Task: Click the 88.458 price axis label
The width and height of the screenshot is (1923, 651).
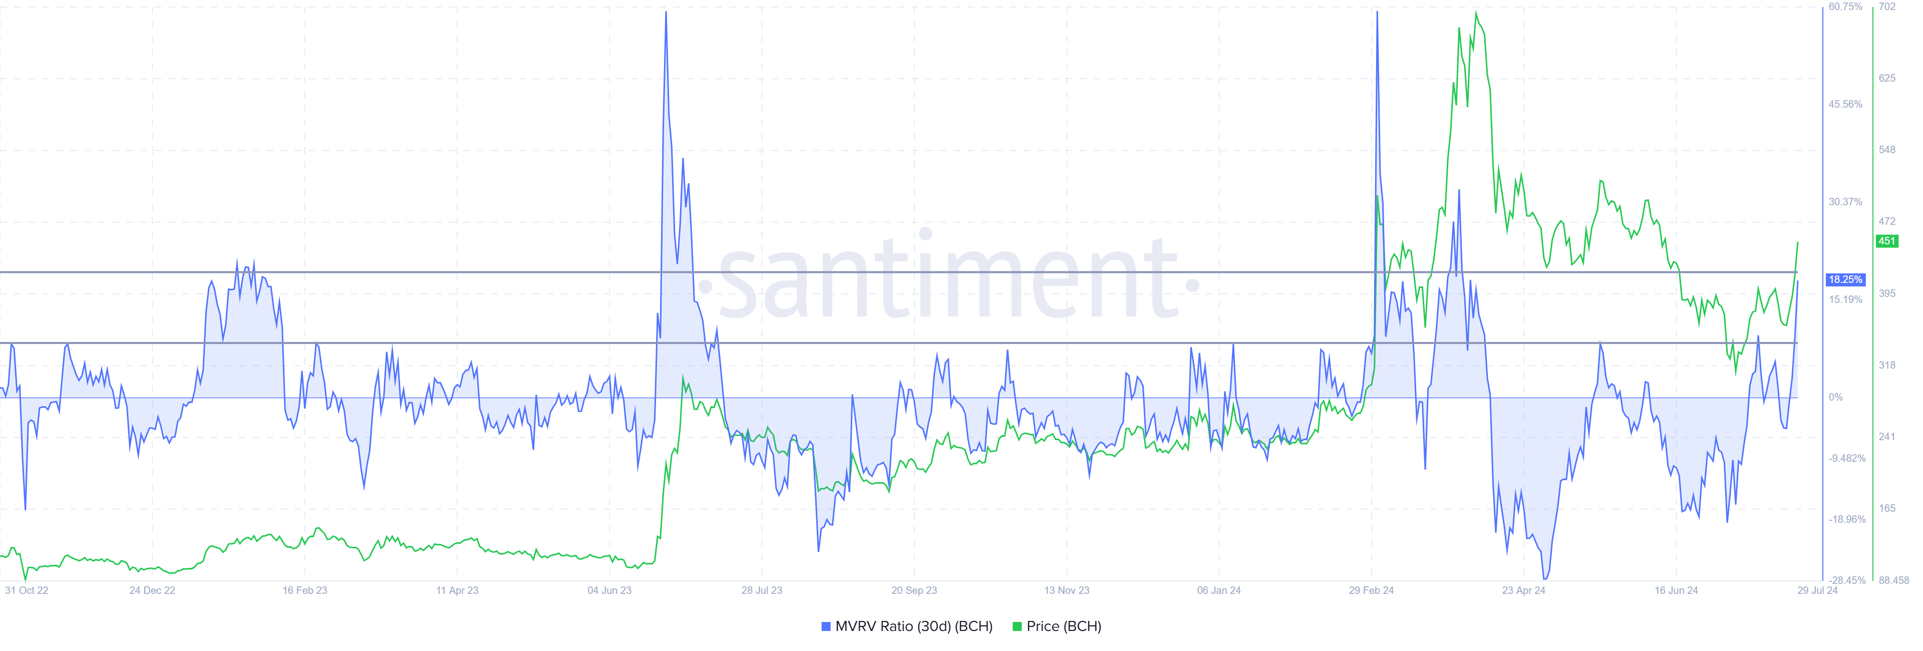Action: point(1893,580)
